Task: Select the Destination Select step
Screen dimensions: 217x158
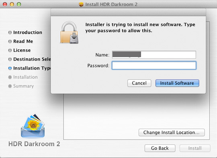Action: point(32,59)
